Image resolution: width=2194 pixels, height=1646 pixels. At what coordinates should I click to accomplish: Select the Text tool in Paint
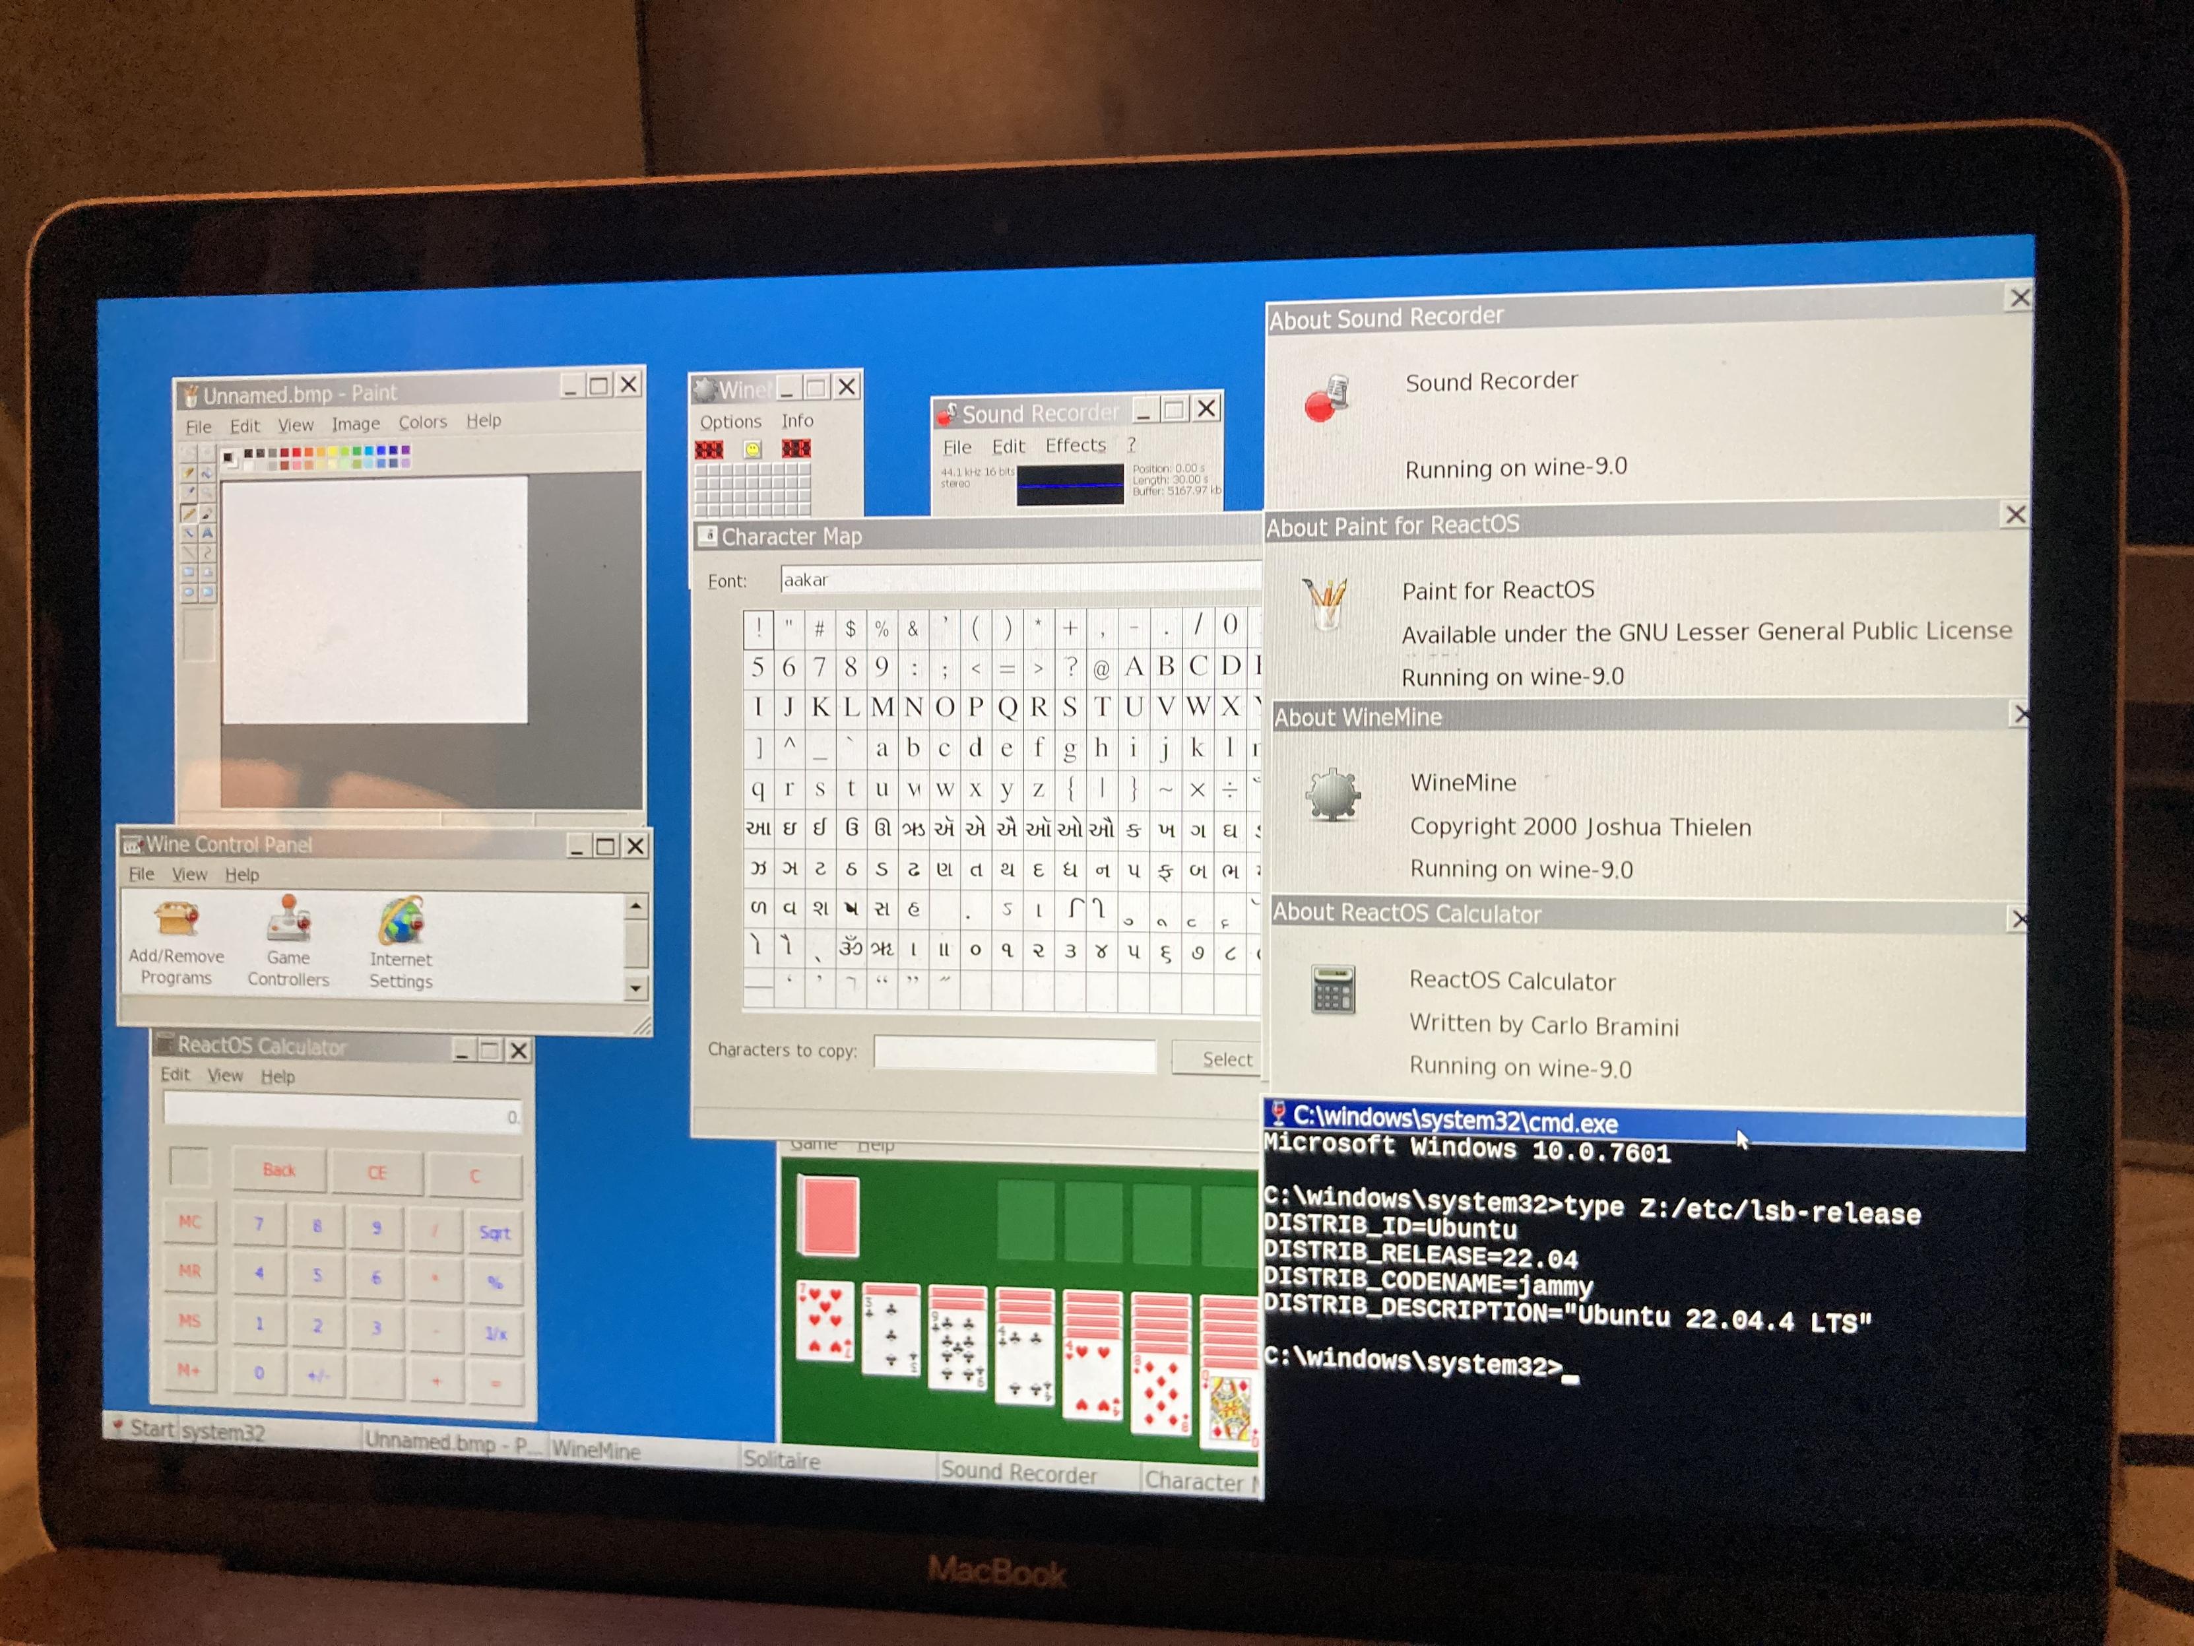click(207, 533)
